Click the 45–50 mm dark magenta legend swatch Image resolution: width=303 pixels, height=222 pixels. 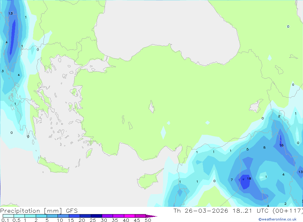140,216
